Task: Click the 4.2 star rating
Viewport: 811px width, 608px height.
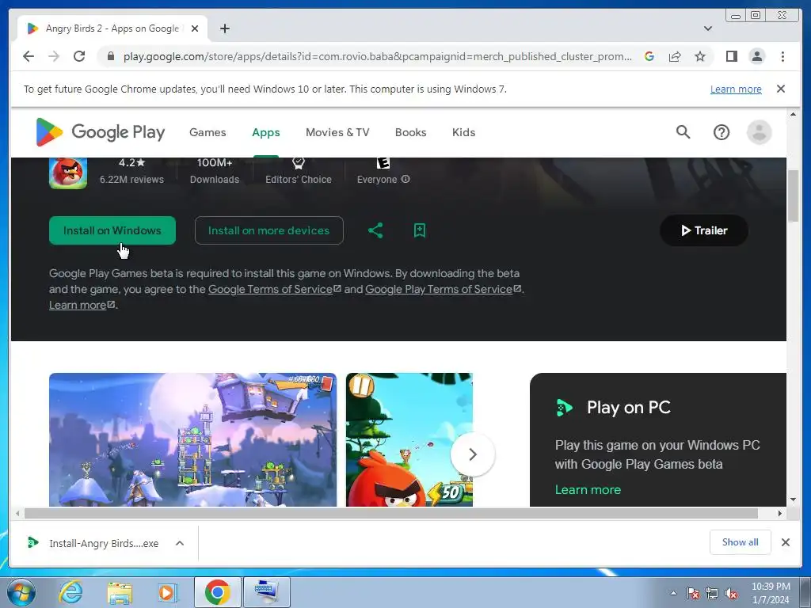Action: [131, 162]
